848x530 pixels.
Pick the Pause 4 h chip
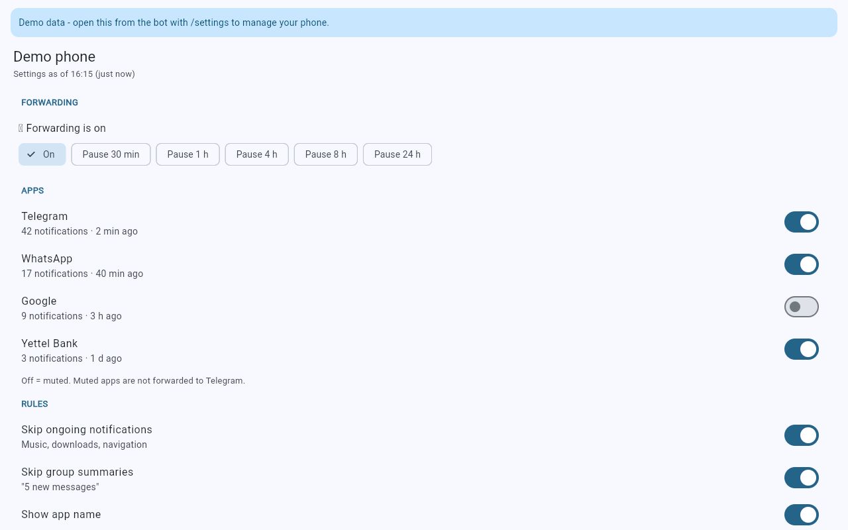point(257,154)
